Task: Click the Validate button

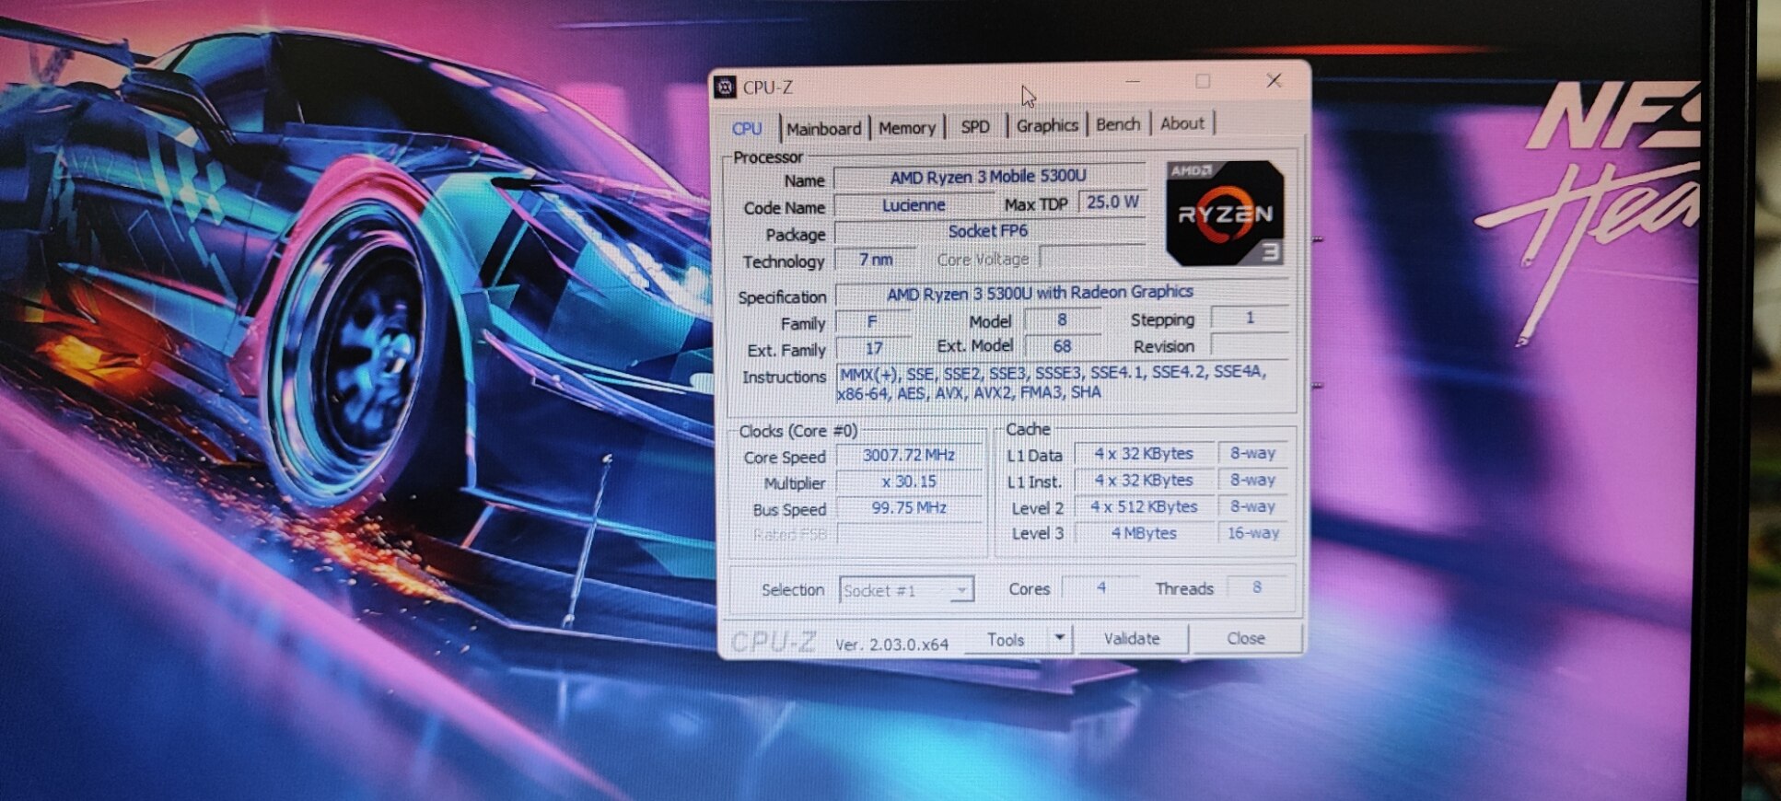Action: (1132, 639)
